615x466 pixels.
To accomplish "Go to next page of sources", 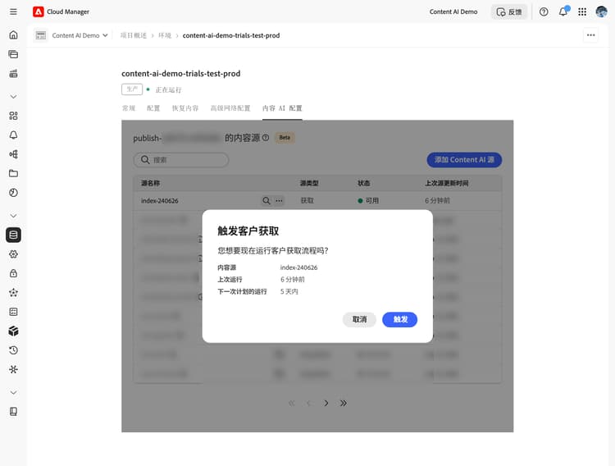I will tap(326, 403).
